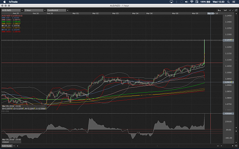Click the Buy button

[x=219, y=10]
